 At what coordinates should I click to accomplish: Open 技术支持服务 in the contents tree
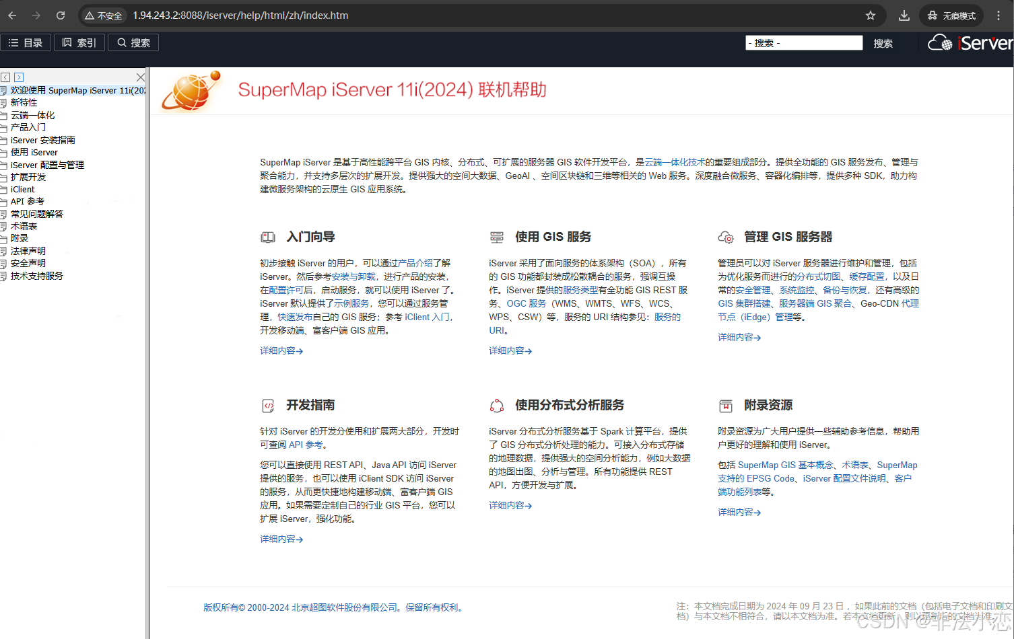[36, 276]
